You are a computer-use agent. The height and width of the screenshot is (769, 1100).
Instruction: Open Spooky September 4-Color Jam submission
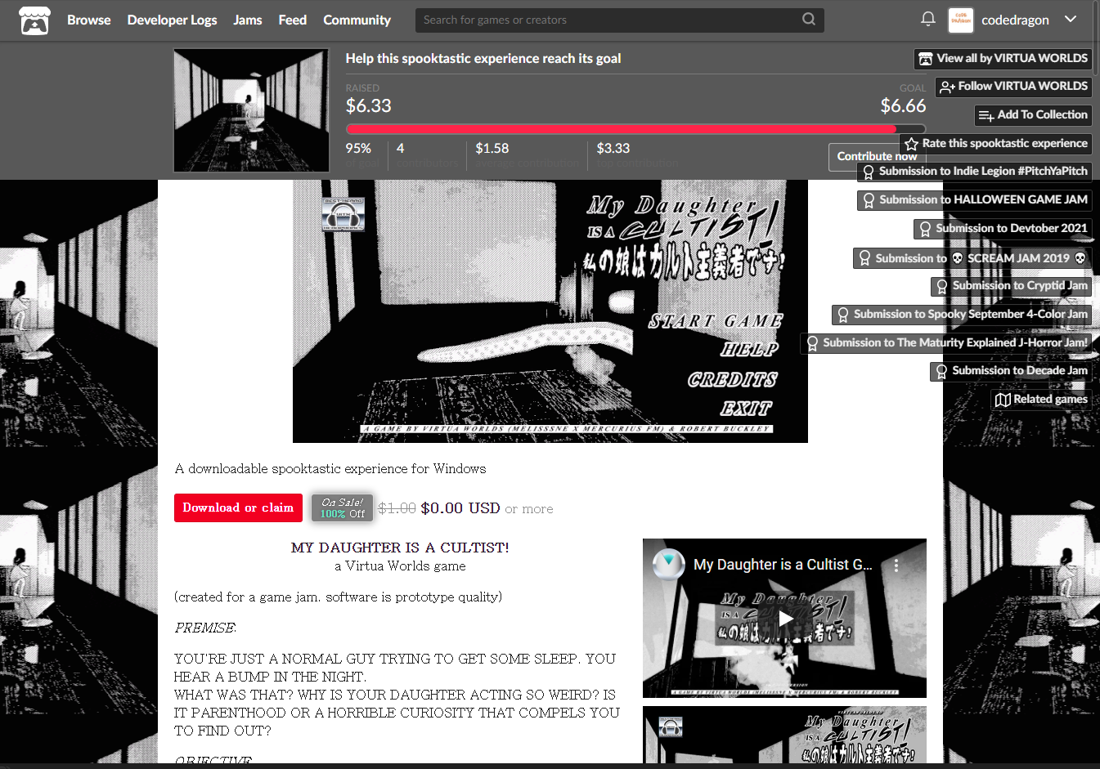(962, 315)
